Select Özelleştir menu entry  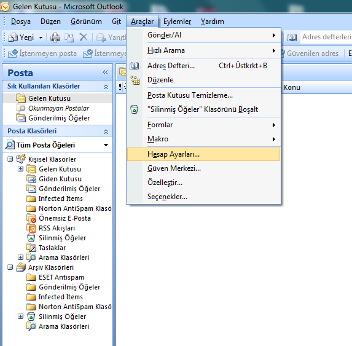pyautogui.click(x=204, y=183)
